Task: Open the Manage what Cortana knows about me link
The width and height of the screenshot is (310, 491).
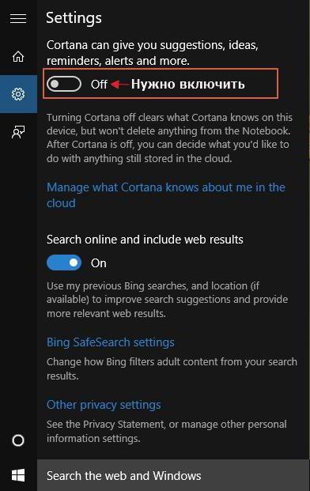Action: tap(166, 195)
